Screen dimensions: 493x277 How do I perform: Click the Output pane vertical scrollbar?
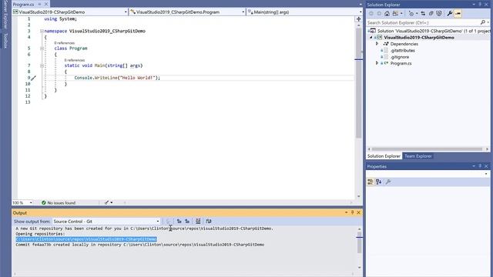pos(360,245)
